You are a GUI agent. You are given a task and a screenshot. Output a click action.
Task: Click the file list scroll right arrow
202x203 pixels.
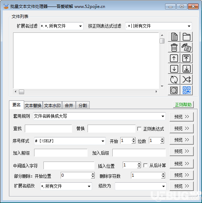coord(156,92)
